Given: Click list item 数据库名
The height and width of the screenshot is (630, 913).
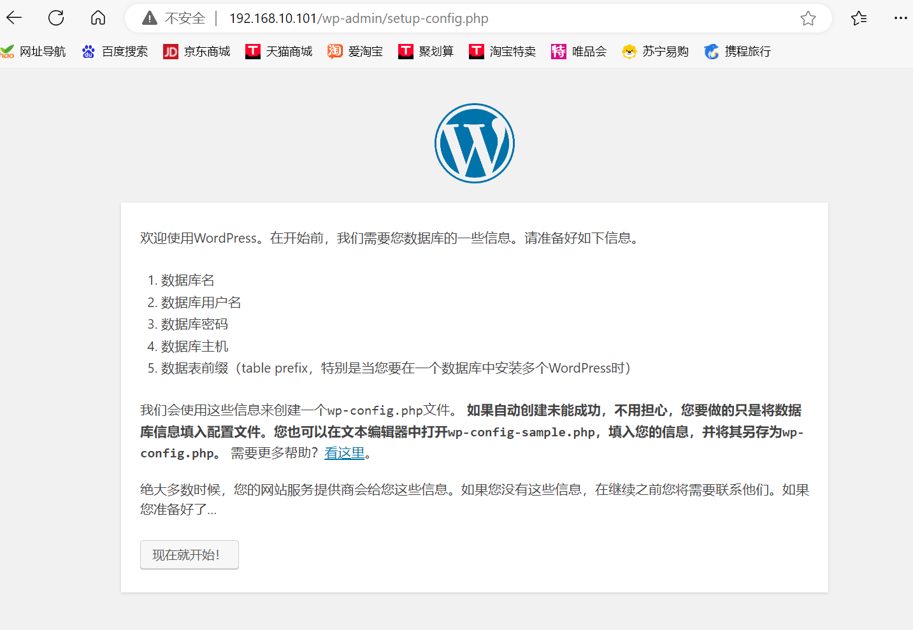Looking at the screenshot, I should click(x=187, y=280).
